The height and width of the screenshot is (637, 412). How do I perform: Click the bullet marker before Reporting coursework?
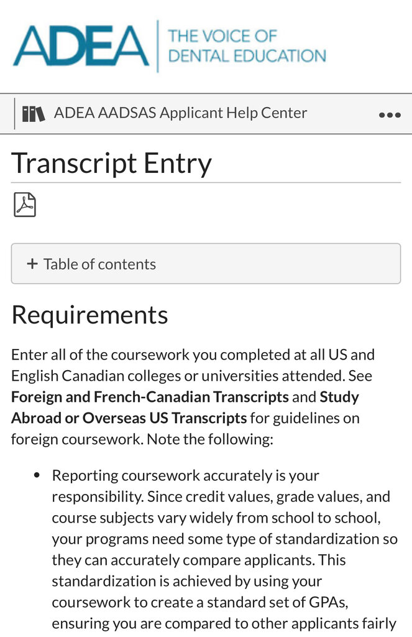[37, 475]
